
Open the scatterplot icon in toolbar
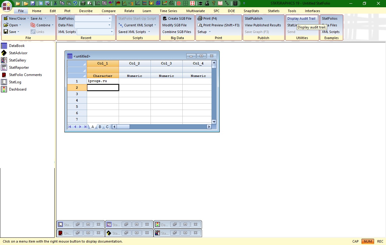[98, 3]
